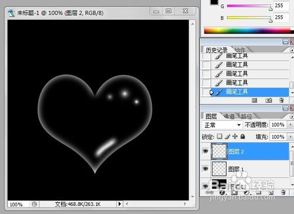Image resolution: width=294 pixels, height=214 pixels.
Task: Add layer mask to 图层 2
Action: (234, 193)
